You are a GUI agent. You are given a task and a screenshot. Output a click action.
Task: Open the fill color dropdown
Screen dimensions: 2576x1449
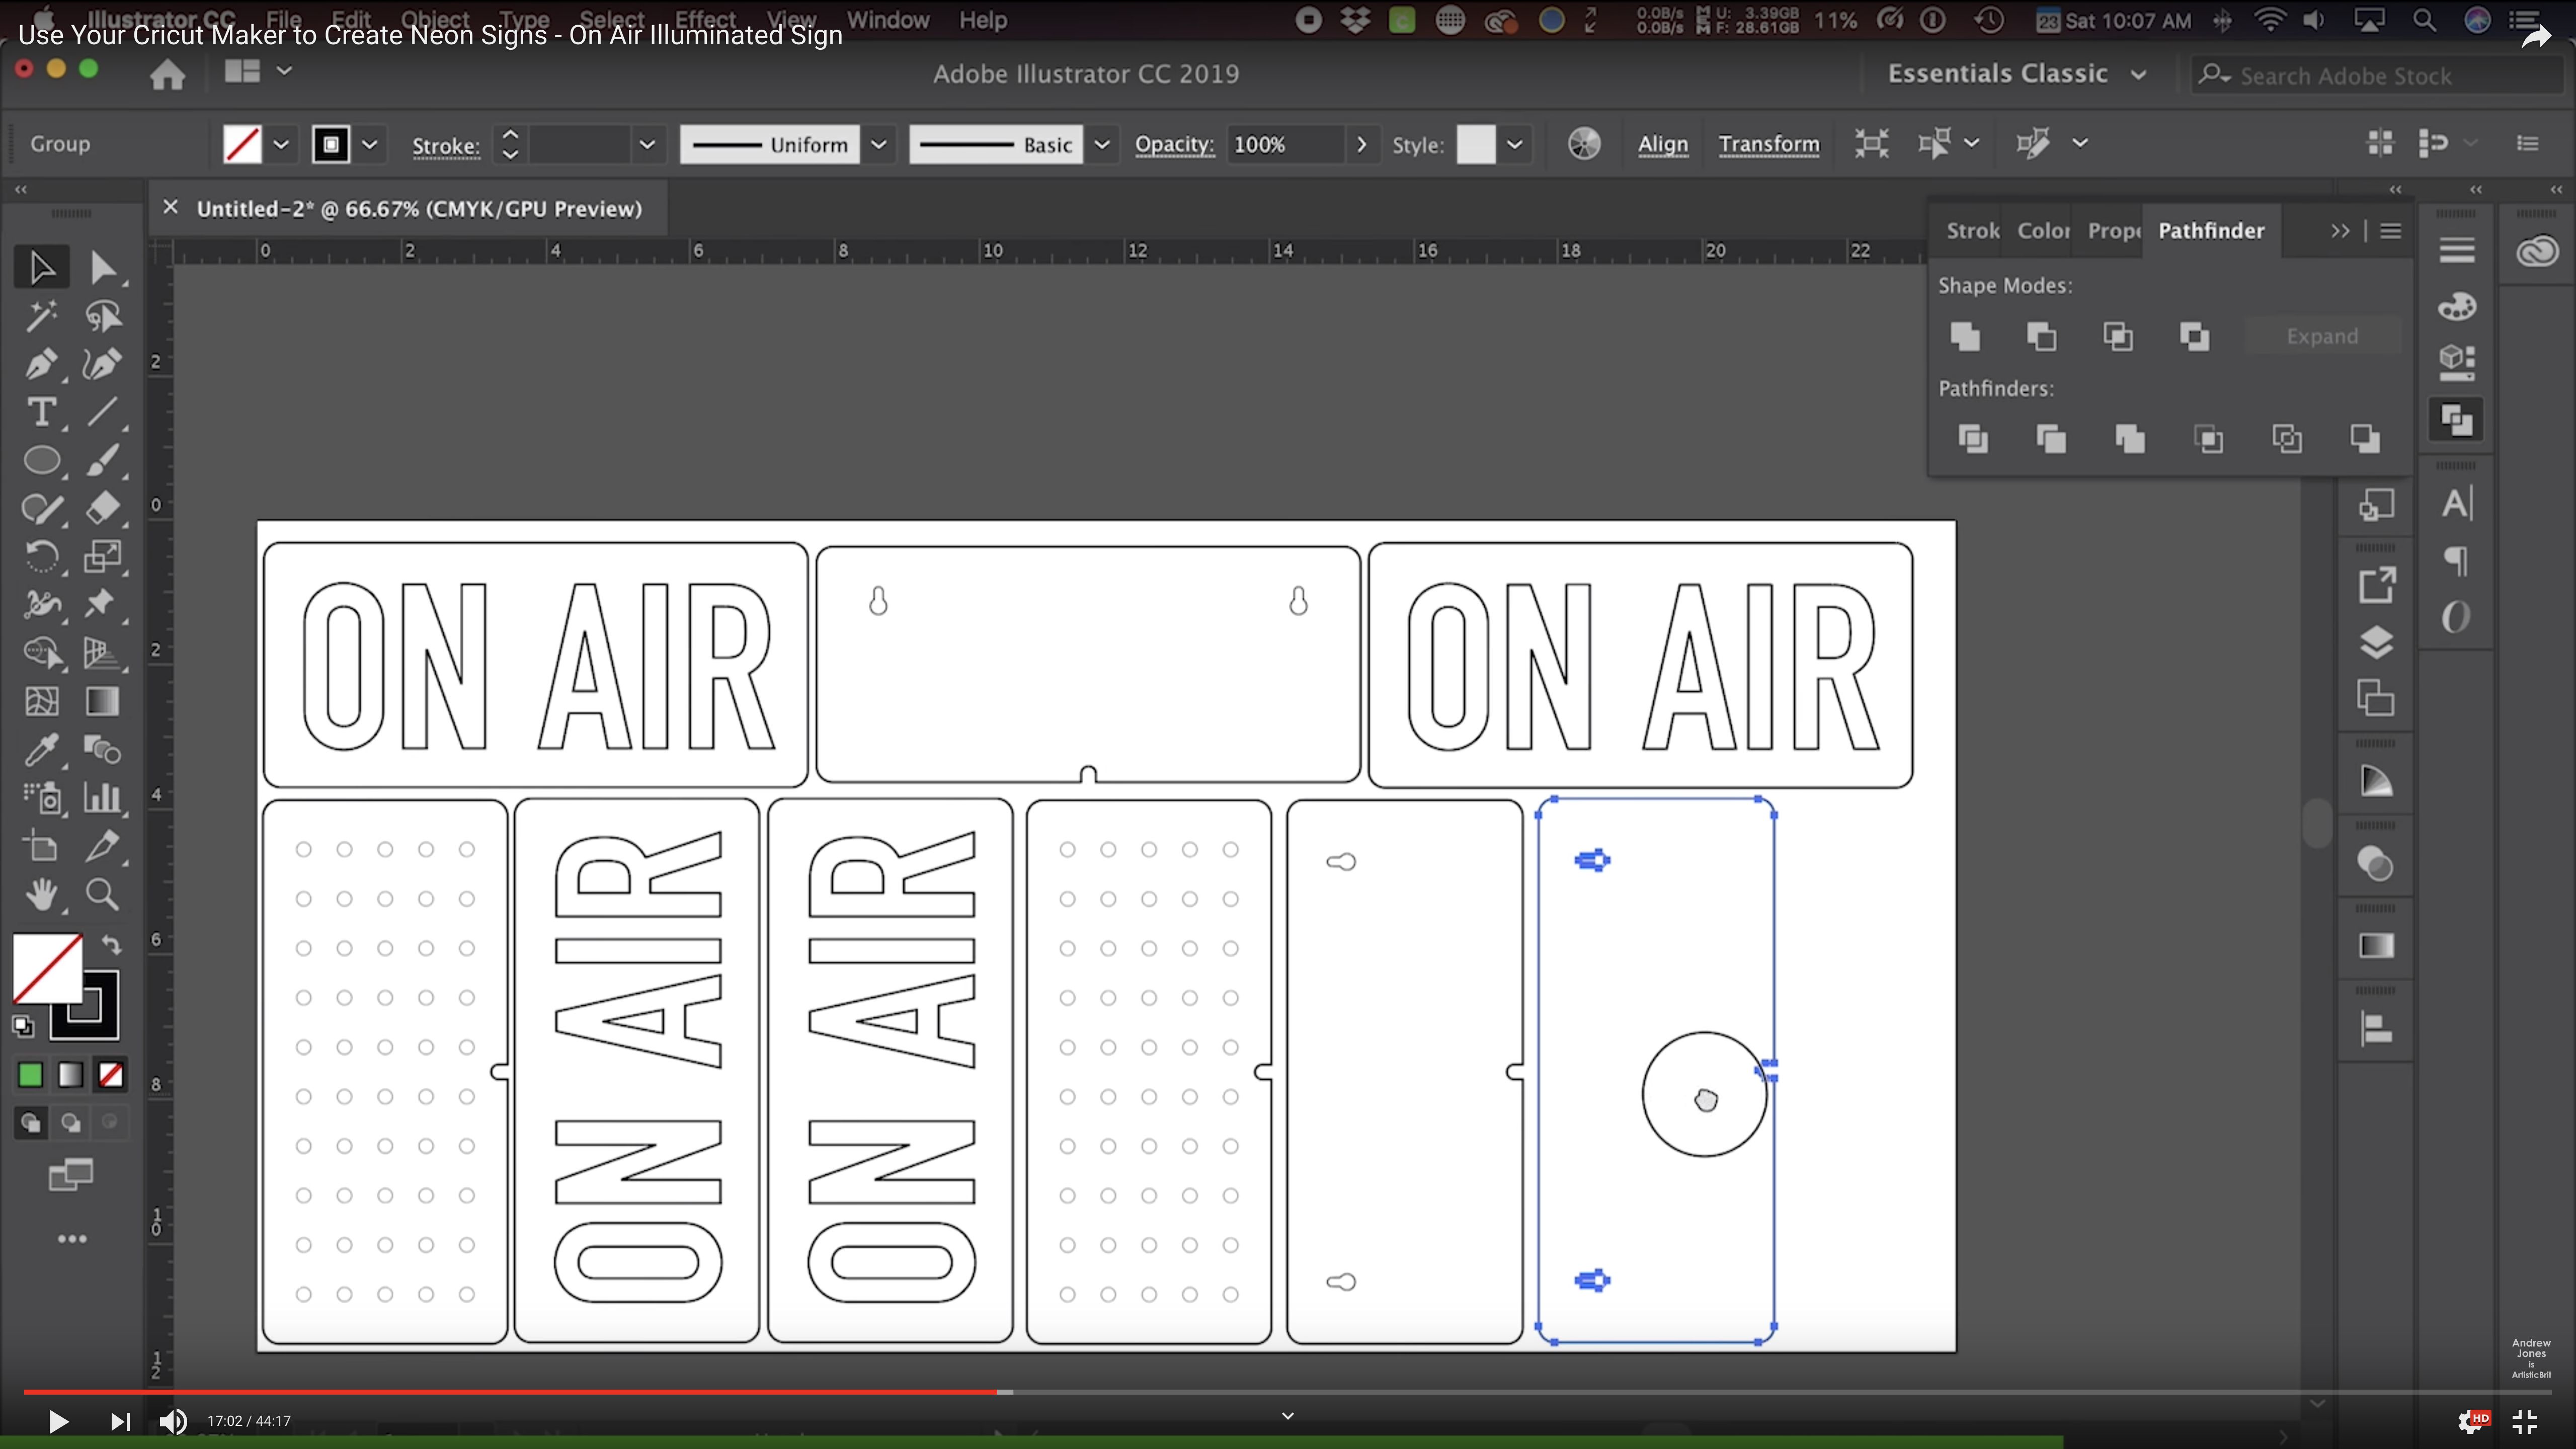pyautogui.click(x=282, y=144)
